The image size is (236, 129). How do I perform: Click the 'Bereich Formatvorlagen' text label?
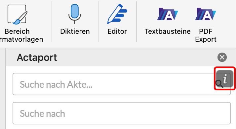pyautogui.click(x=21, y=35)
